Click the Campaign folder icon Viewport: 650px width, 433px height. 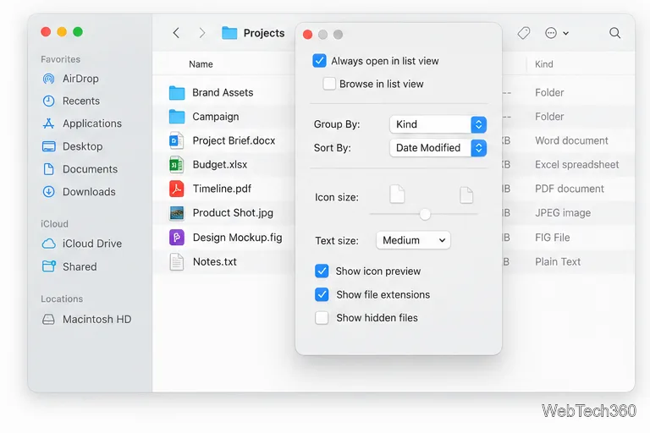(177, 117)
